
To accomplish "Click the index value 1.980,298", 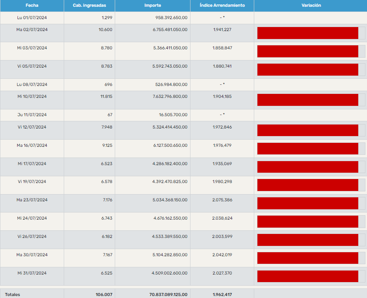I will pos(222,181).
